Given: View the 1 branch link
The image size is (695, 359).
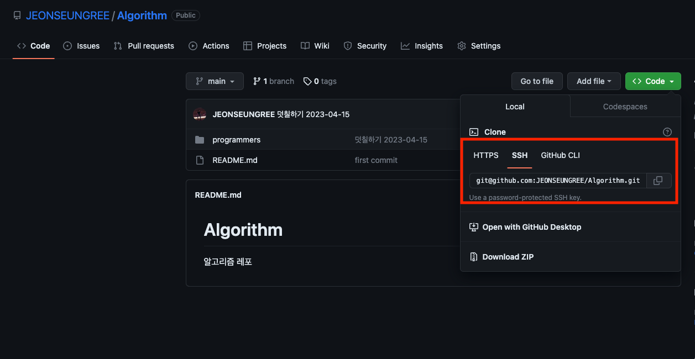Looking at the screenshot, I should pos(274,81).
